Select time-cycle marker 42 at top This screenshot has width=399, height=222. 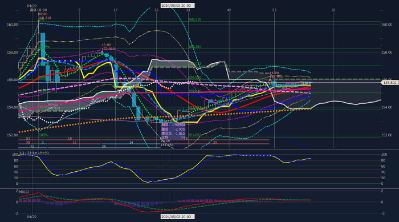[229, 10]
